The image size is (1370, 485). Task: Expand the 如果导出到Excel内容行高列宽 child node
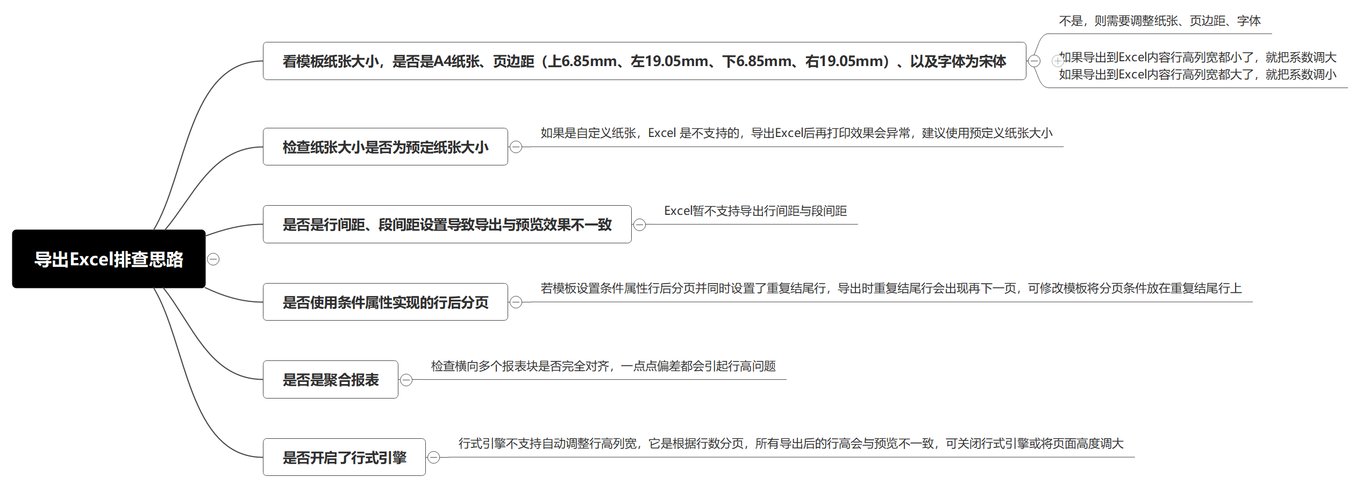[x=1058, y=61]
